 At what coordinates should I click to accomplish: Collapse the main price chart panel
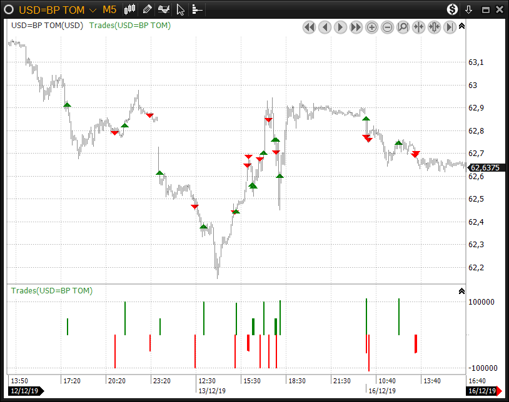tap(461, 26)
